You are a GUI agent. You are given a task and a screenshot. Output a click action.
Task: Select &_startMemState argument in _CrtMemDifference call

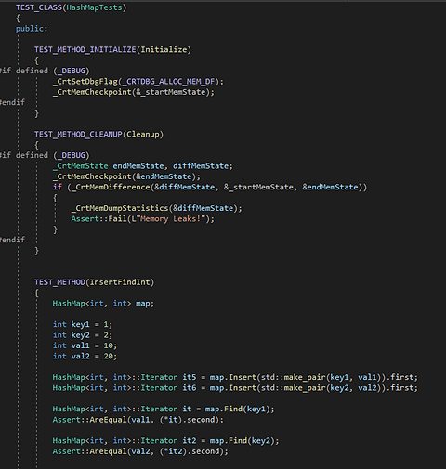coord(258,187)
